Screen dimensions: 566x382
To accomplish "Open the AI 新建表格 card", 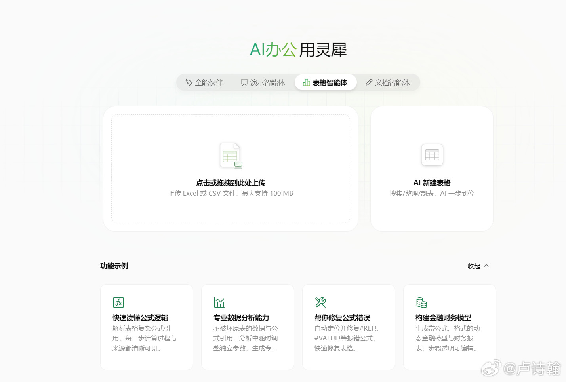I will click(432, 168).
